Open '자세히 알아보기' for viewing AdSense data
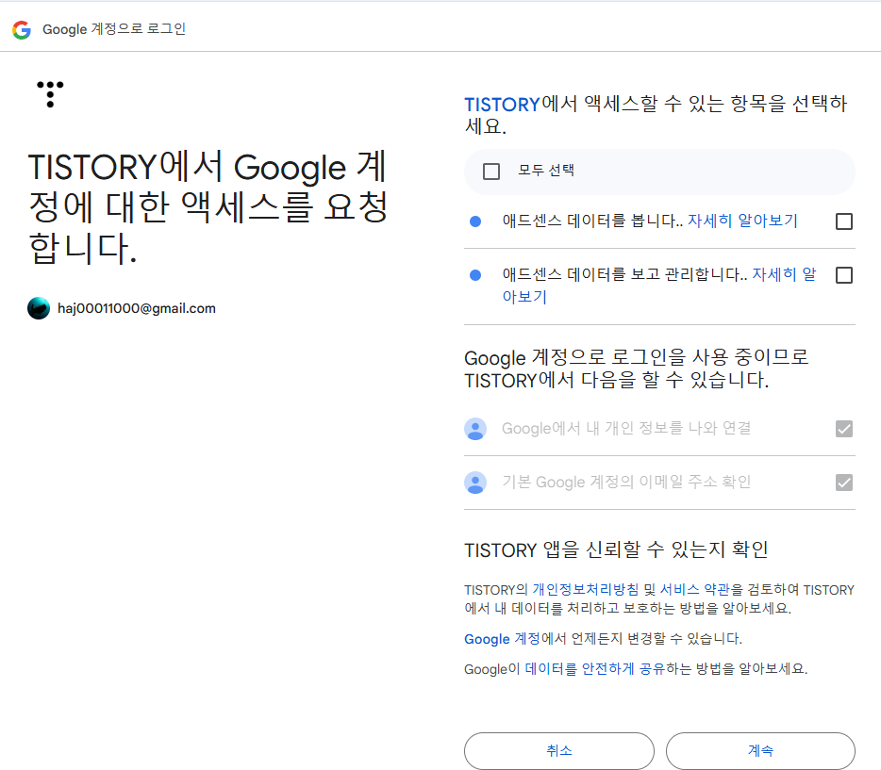 (742, 221)
